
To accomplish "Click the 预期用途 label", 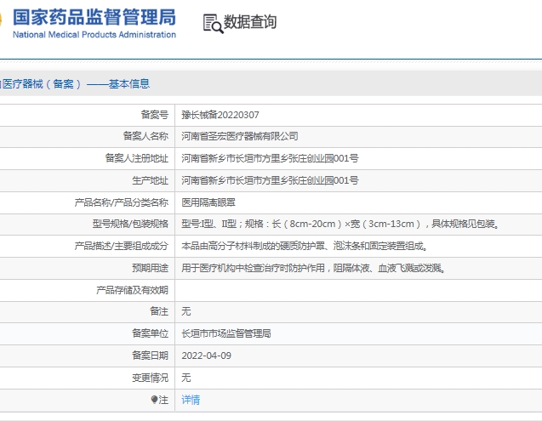I will [x=151, y=268].
